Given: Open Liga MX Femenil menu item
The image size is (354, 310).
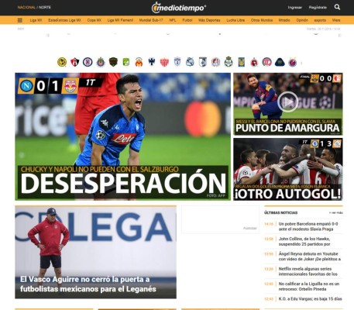Looking at the screenshot, I should click(120, 20).
